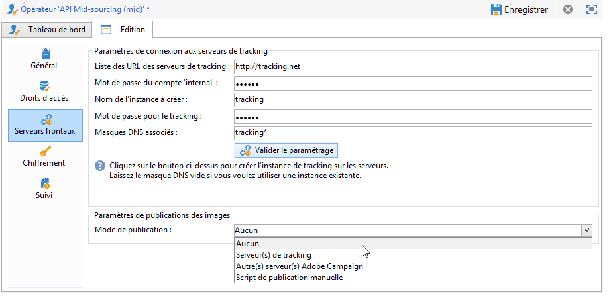Viewport: 613px width, 304px height.
Task: Open Droits d'accès database icon
Action: [x=45, y=86]
